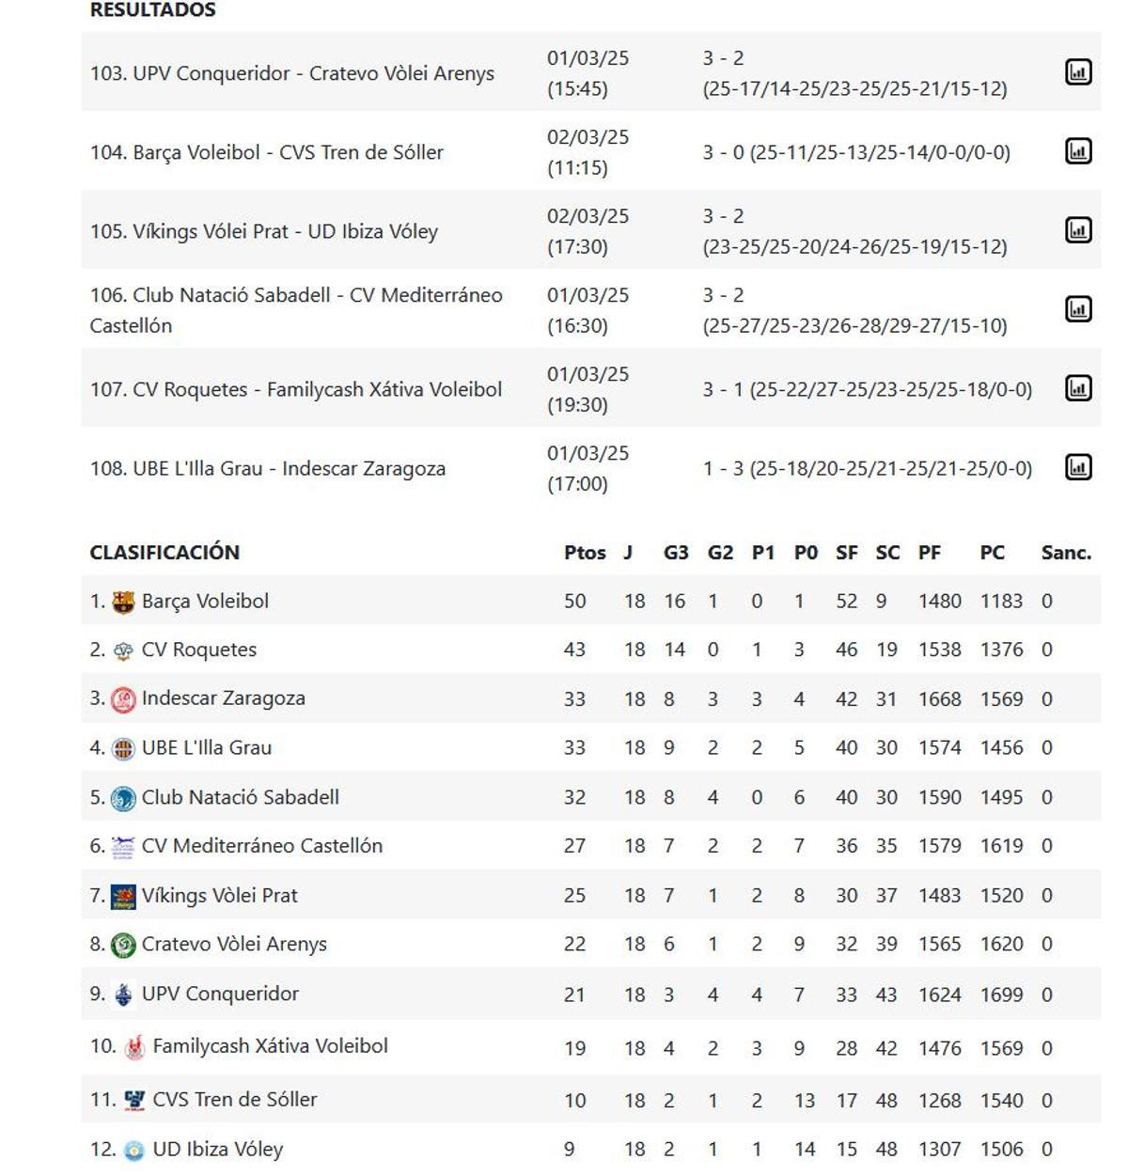Sort standings by the PF column
This screenshot has height=1175, width=1128.
[930, 553]
